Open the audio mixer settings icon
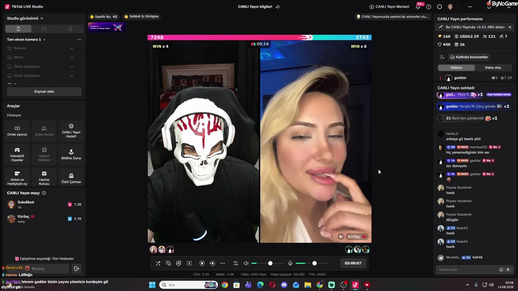Image resolution: width=518 pixels, height=291 pixels. point(236,263)
